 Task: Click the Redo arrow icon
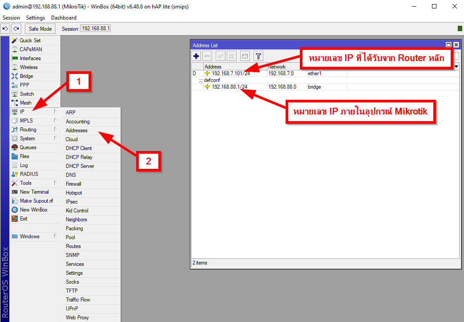pos(16,29)
